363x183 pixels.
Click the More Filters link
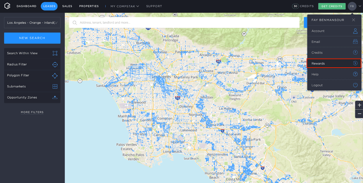coord(32,112)
